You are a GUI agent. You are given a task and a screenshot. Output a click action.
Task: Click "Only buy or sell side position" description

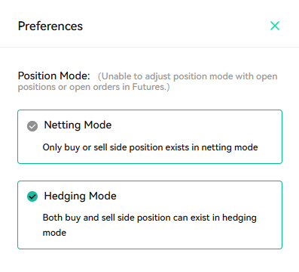[x=150, y=147]
